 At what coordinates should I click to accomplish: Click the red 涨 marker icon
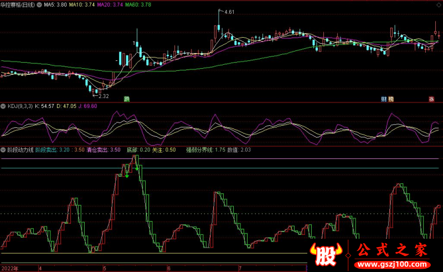[x=431, y=99]
